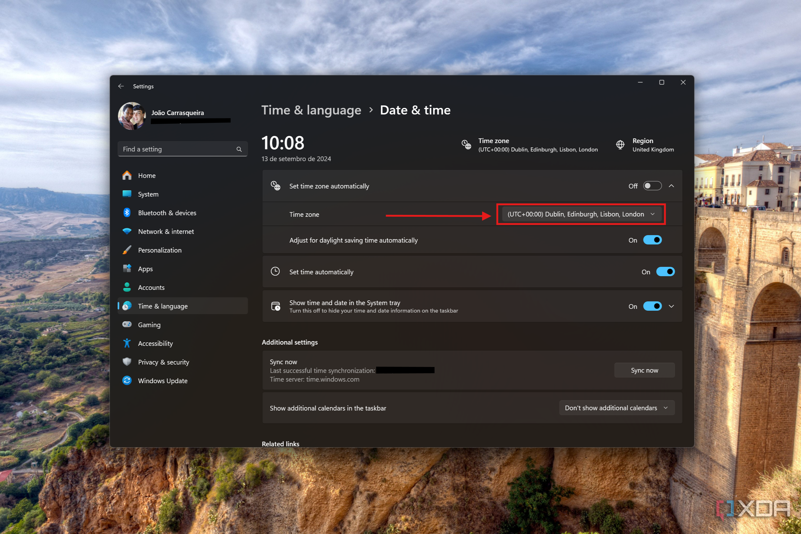Open Network & internet via its Wi-Fi icon
This screenshot has height=534, width=801.
tap(127, 231)
